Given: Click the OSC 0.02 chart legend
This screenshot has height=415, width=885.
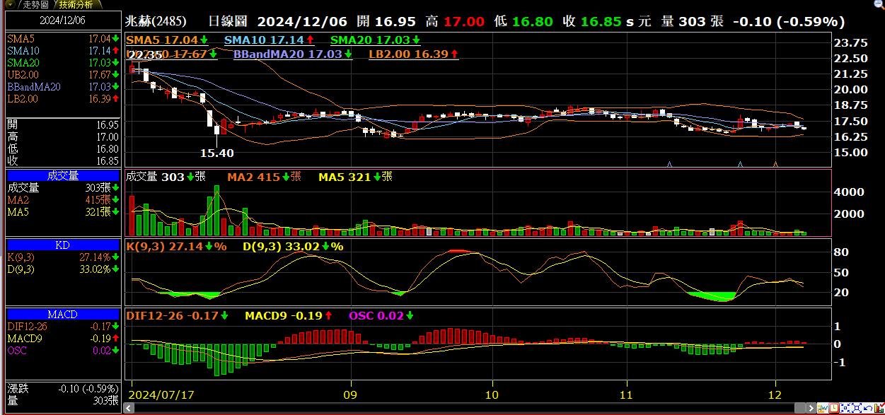Looking at the screenshot, I should pyautogui.click(x=383, y=315).
